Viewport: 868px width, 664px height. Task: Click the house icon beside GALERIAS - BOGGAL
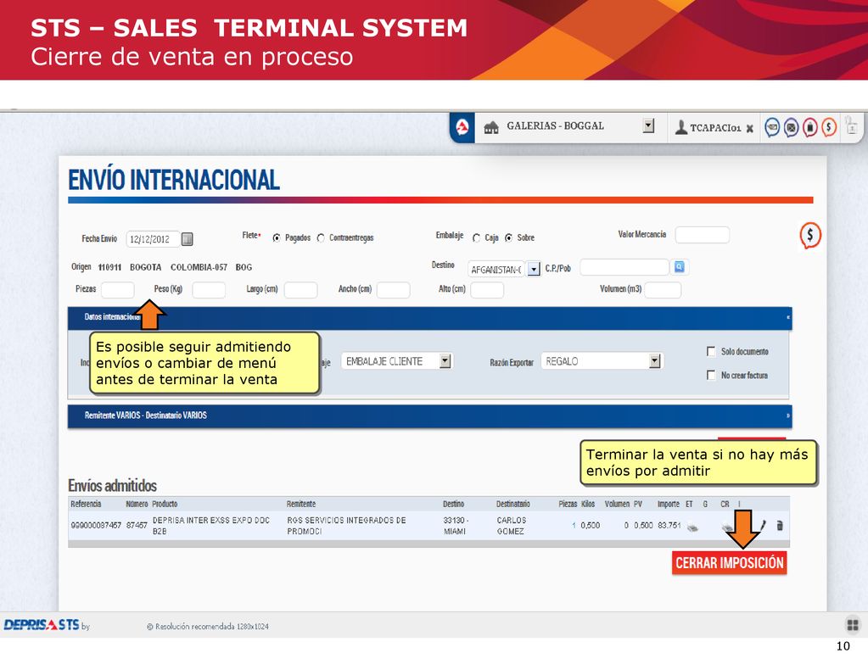(x=491, y=128)
